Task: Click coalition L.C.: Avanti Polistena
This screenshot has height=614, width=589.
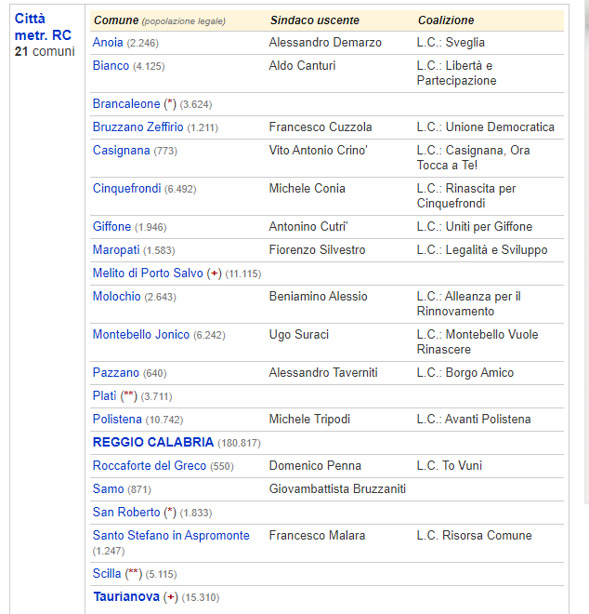Action: (474, 419)
